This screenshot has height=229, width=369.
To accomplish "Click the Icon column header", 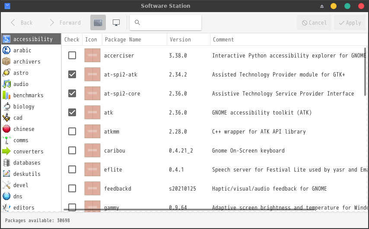I will (92, 39).
